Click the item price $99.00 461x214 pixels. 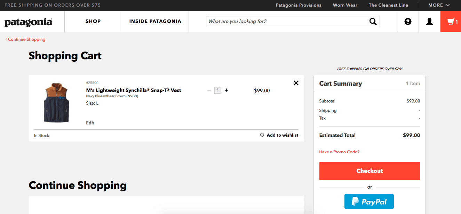point(262,91)
